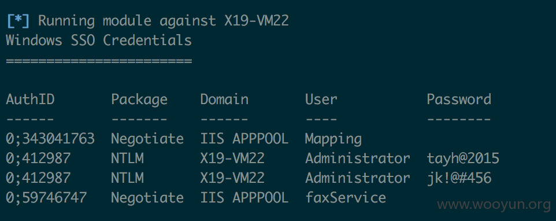Screen dimensions: 556x221
Task: Click the Domain column header
Action: coord(224,100)
